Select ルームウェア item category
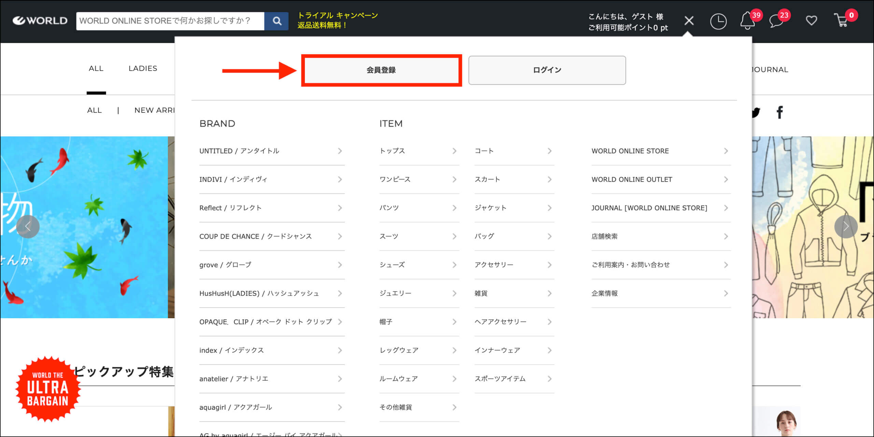The height and width of the screenshot is (437, 874). click(x=419, y=379)
